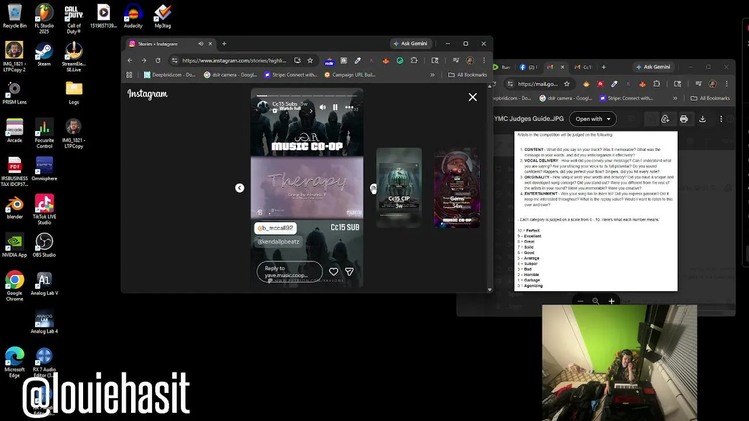Click the Instagram logo

(147, 94)
